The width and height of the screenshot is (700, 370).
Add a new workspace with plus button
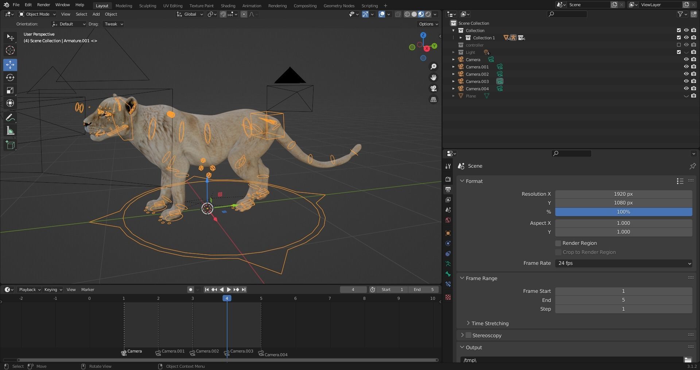pos(385,5)
